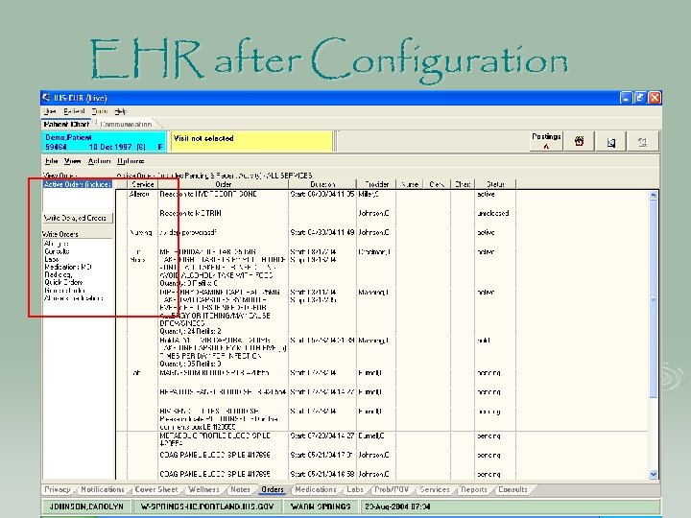Open the Postings button
The height and width of the screenshot is (518, 691).
[x=546, y=141]
